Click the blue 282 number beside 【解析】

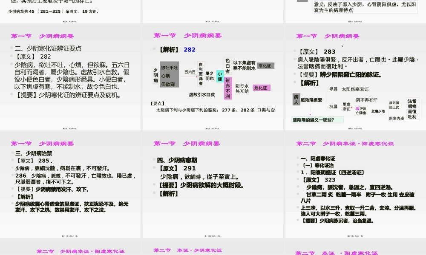[x=190, y=50]
